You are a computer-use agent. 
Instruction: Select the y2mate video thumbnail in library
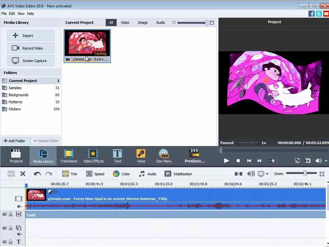pos(87,46)
